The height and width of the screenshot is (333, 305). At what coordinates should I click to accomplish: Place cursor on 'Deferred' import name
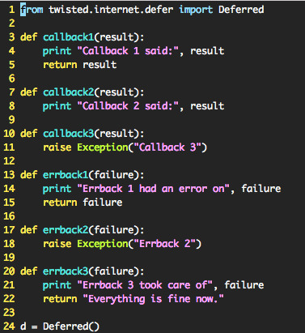(241, 10)
